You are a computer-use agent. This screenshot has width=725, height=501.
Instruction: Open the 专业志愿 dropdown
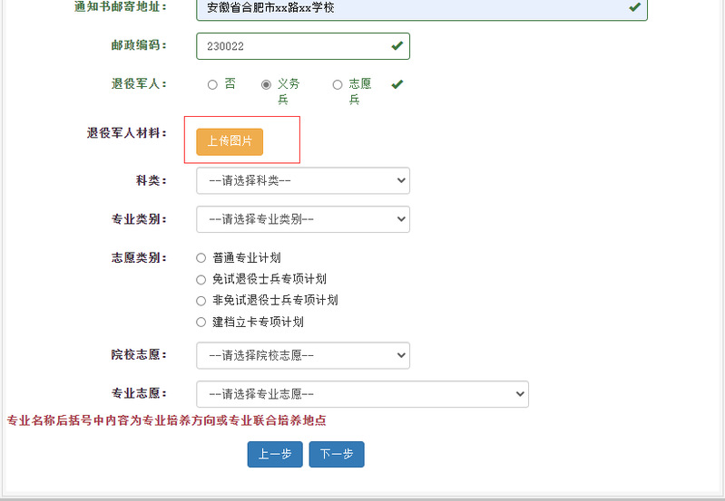click(363, 394)
